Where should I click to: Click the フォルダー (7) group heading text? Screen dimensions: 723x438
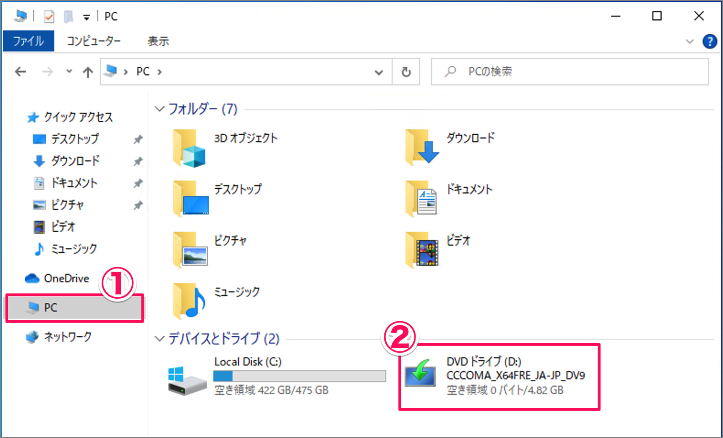pyautogui.click(x=203, y=109)
